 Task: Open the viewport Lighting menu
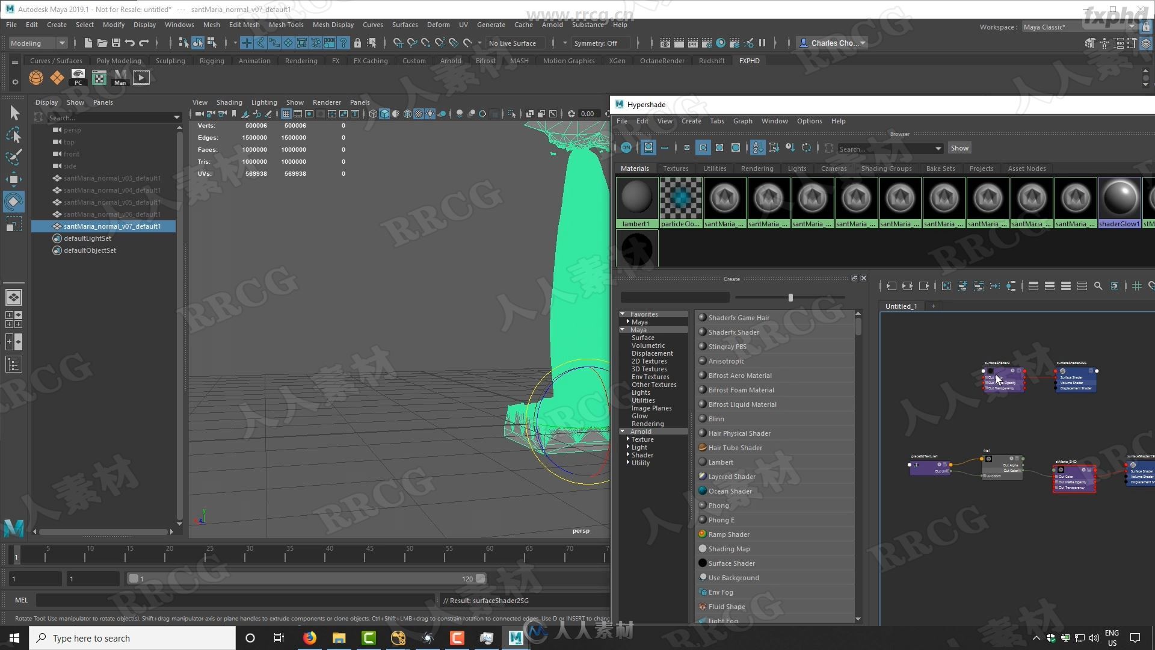click(x=264, y=102)
